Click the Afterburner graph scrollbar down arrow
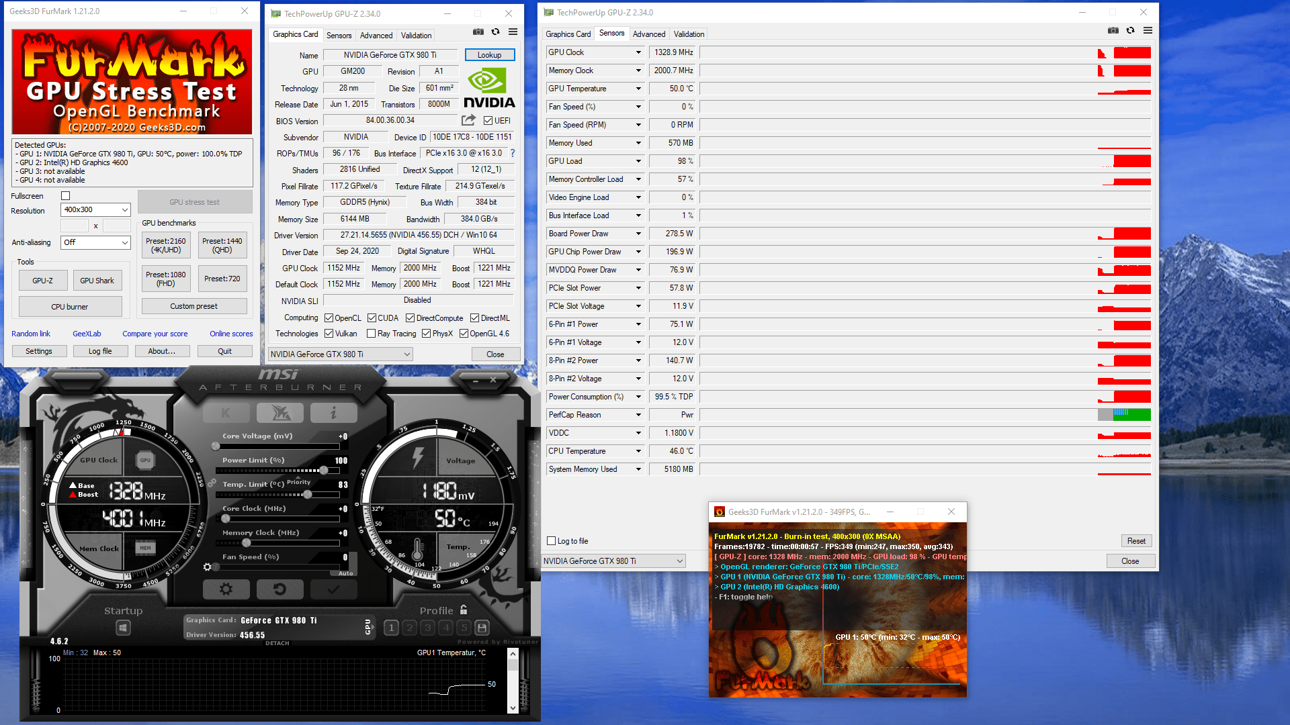 tap(513, 708)
